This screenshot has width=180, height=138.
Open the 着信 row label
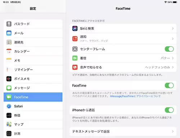click(83, 58)
